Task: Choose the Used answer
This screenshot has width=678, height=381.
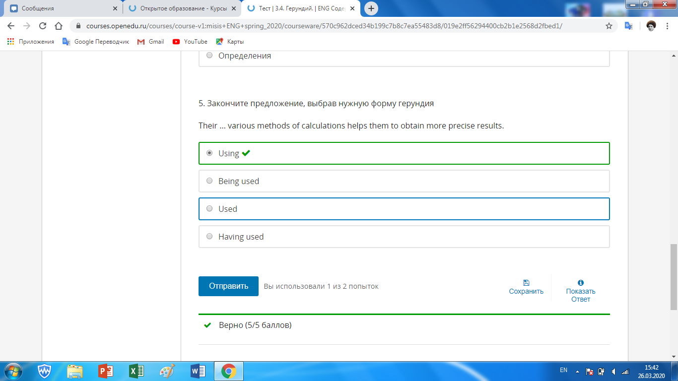Action: coord(404,209)
